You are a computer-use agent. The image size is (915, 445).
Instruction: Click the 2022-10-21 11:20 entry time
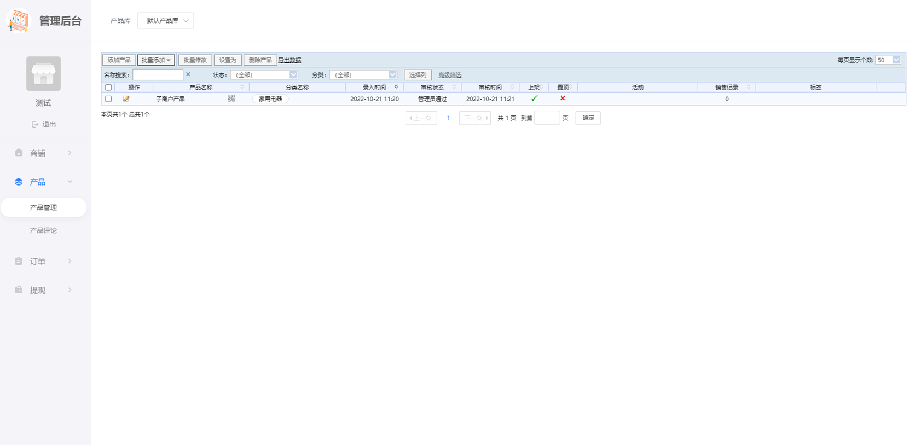click(x=374, y=99)
